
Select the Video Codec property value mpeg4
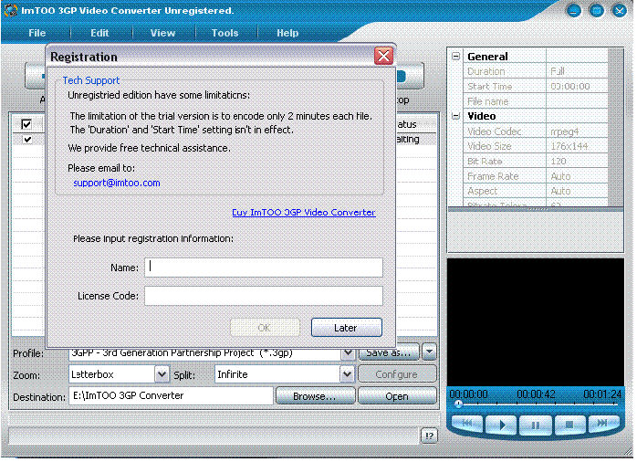(x=577, y=131)
